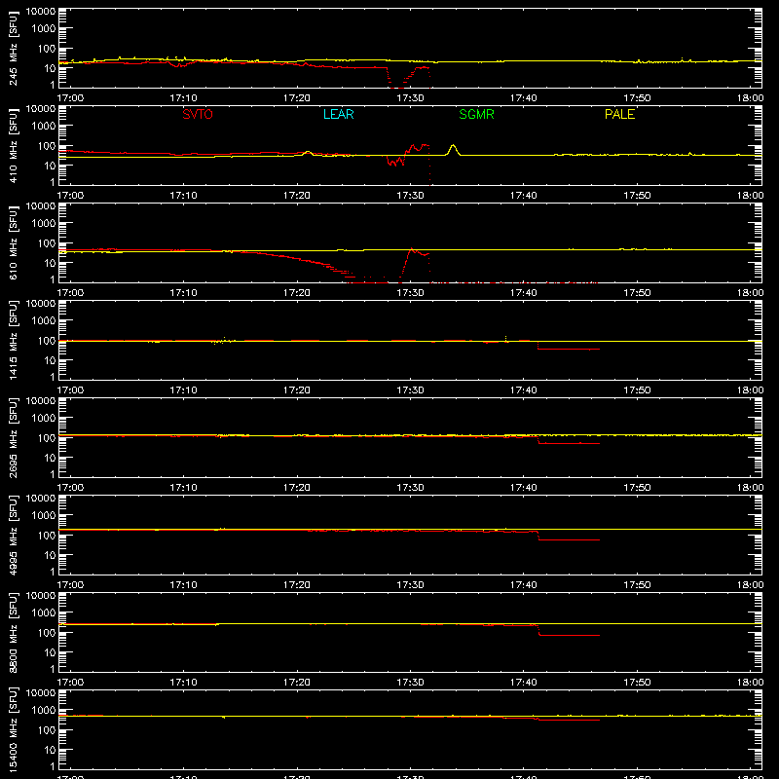Click the 17:40 tick label under 410 MHz plot
Screen dimensions: 779x779
pyautogui.click(x=523, y=196)
